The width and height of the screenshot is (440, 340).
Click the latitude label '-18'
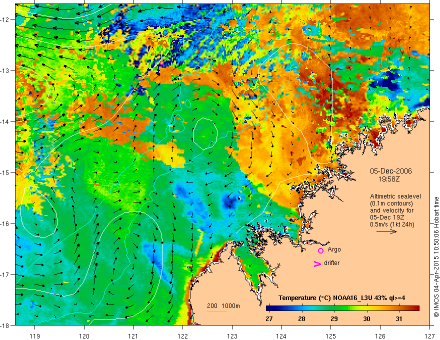(5, 325)
